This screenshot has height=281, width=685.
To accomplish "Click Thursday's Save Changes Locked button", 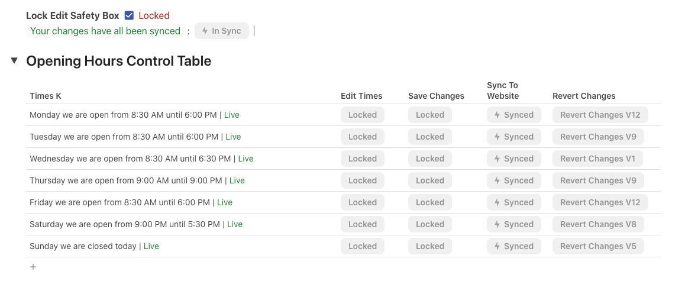I will (430, 180).
